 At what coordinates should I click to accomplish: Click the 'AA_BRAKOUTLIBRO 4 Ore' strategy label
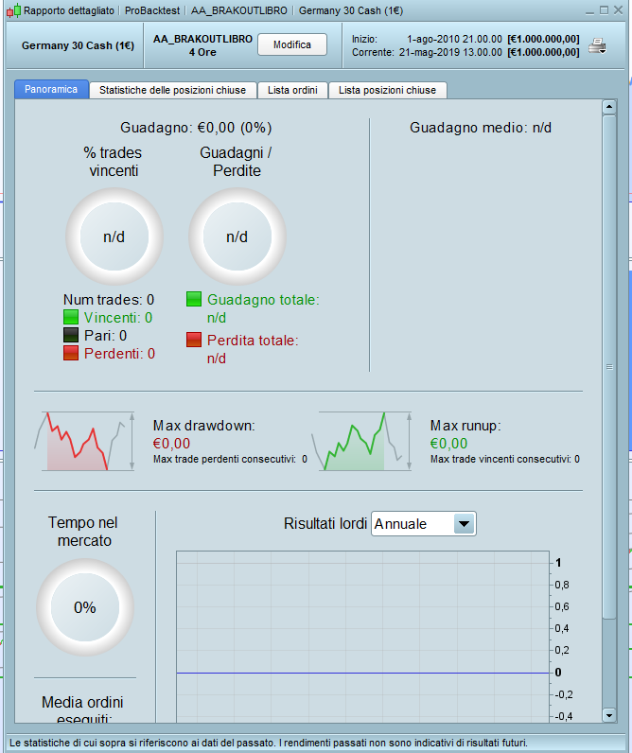202,45
